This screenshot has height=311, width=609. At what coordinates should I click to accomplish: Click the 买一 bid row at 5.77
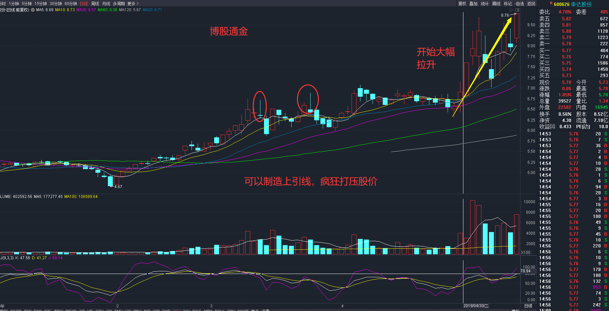point(574,50)
